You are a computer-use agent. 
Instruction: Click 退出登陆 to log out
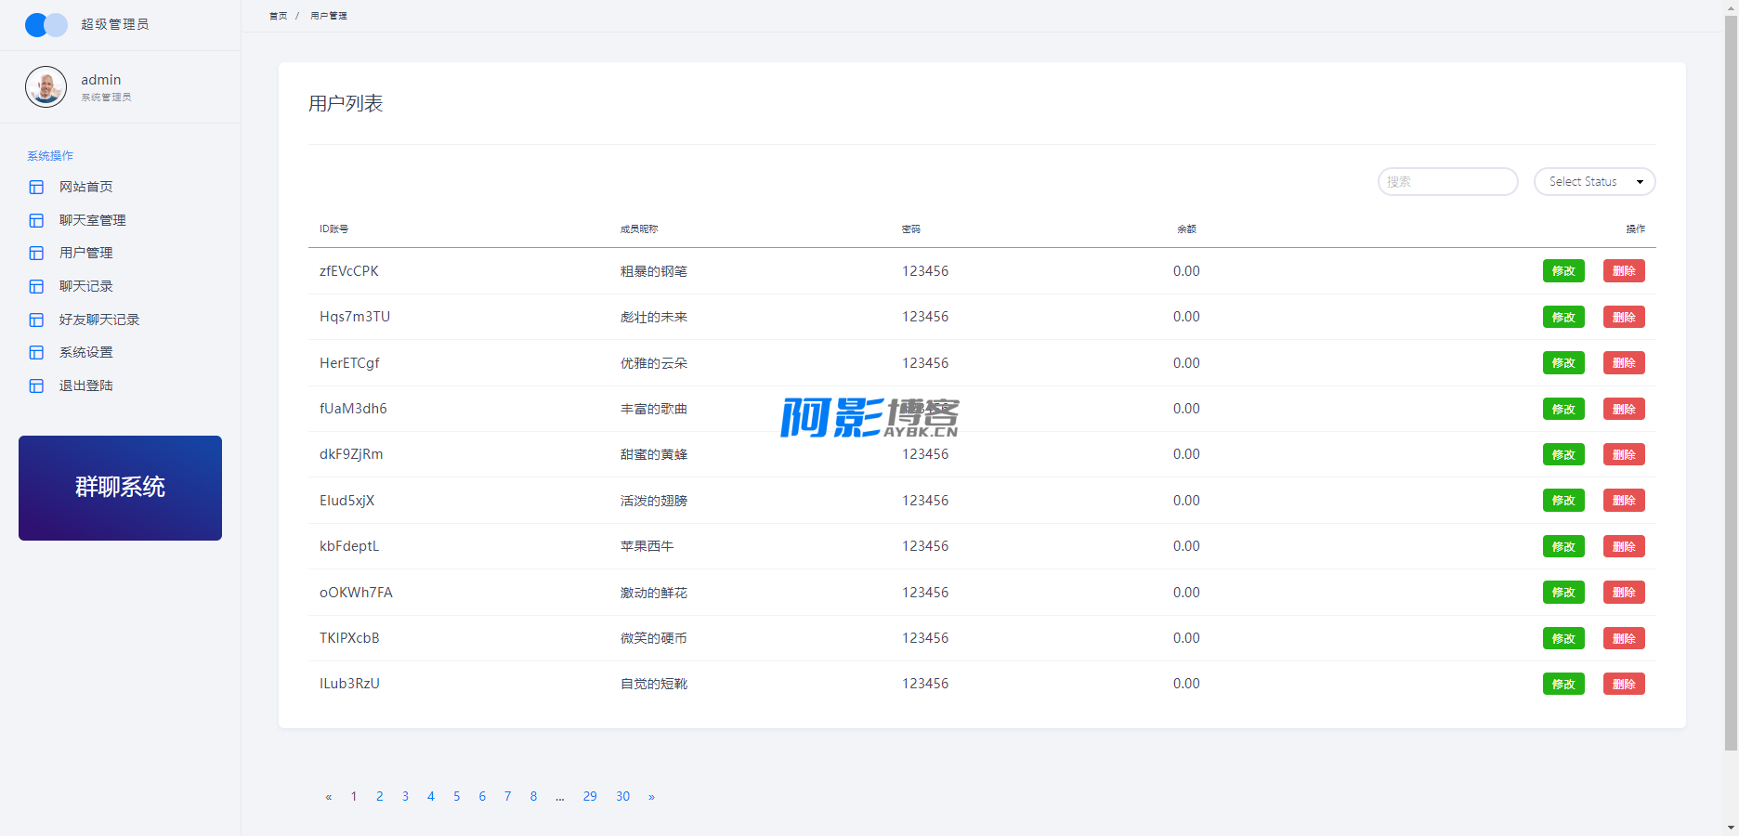pos(86,385)
